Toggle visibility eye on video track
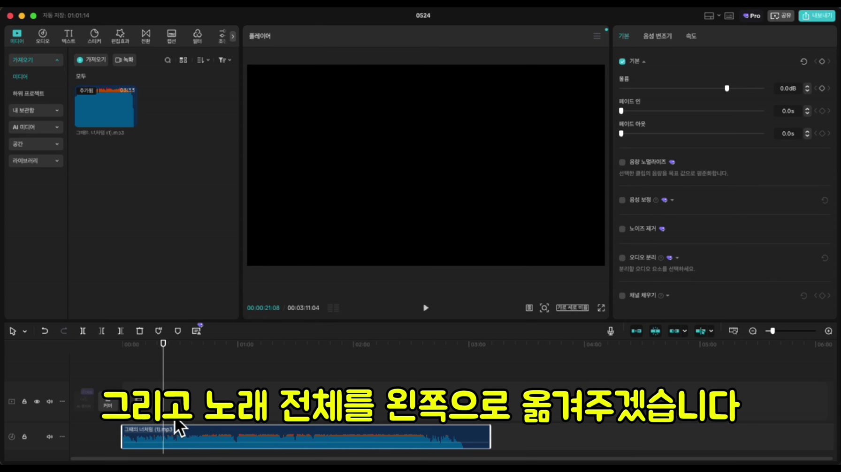 (x=37, y=402)
